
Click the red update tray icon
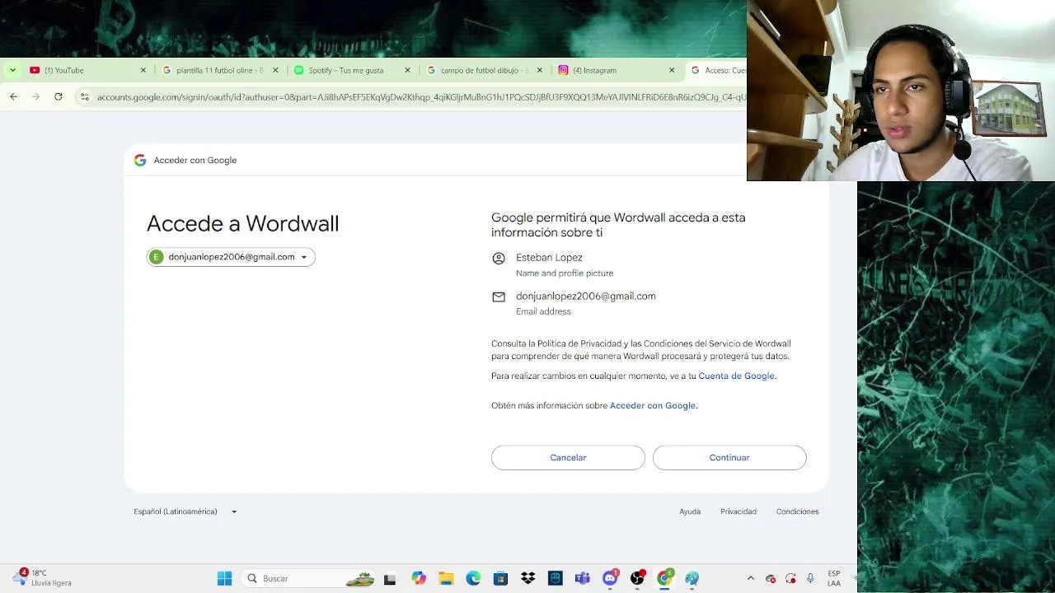(x=790, y=578)
